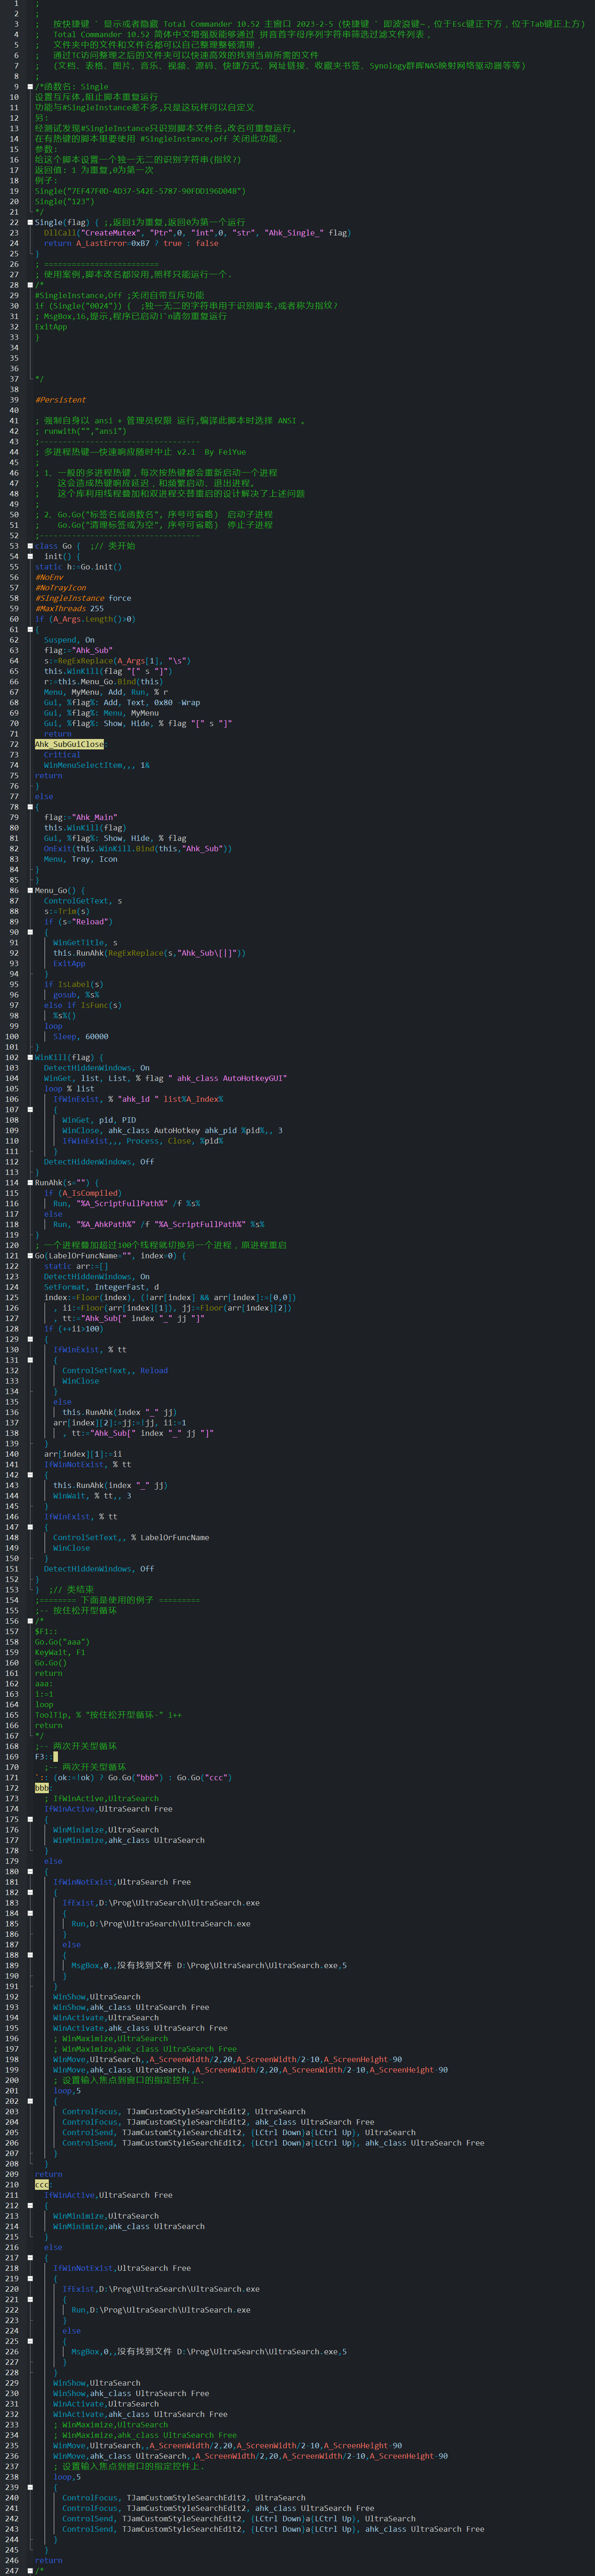Collapse the brace fold at line 129
The width and height of the screenshot is (595, 2576).
tap(30, 1339)
